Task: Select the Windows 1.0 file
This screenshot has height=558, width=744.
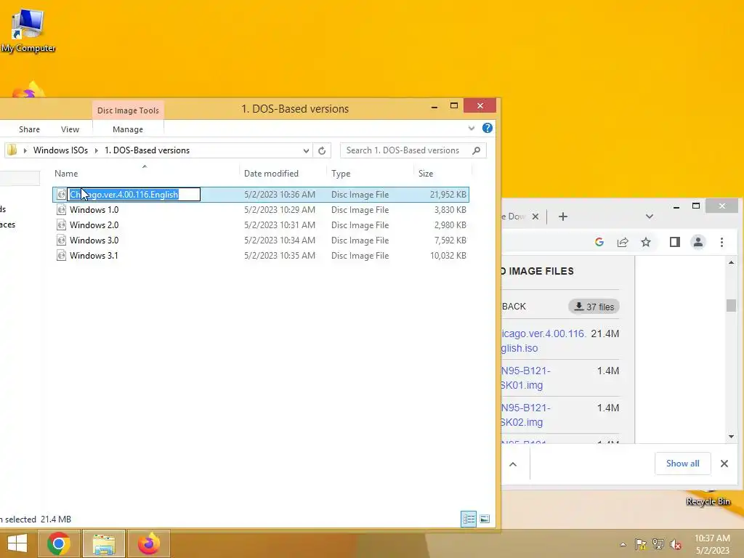Action: [x=261, y=210]
